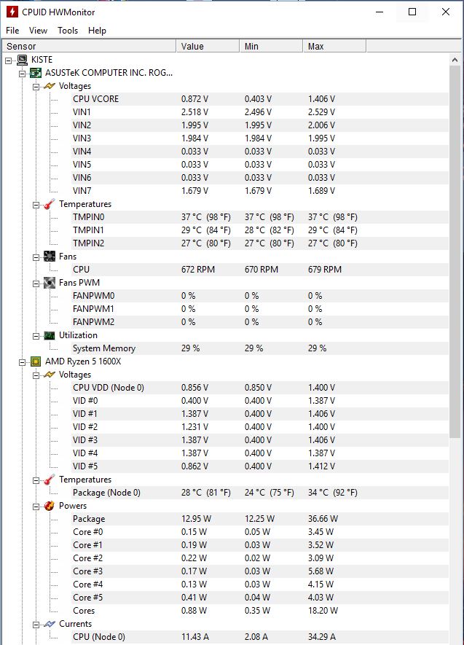Click the Currents category icon
464x645 pixels.
[50, 624]
